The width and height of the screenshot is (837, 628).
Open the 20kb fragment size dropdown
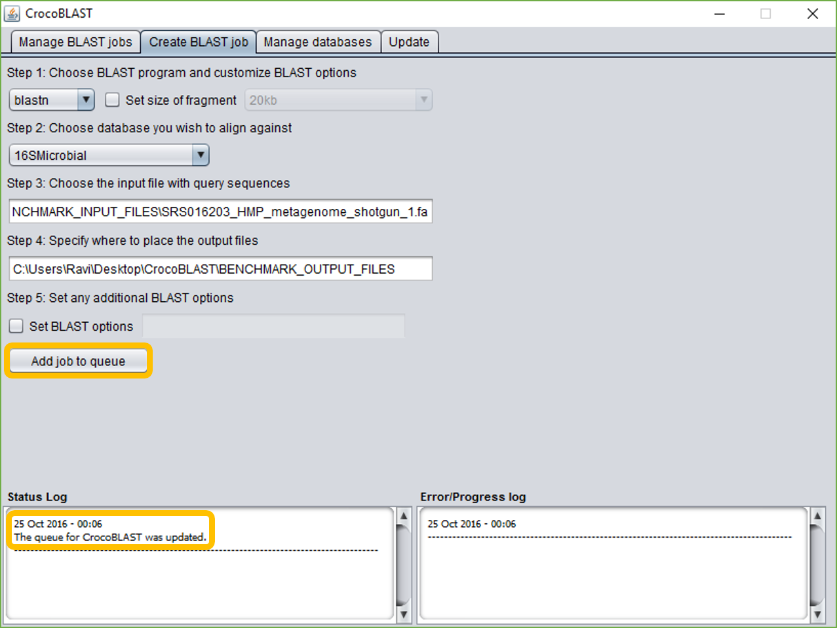click(x=338, y=100)
